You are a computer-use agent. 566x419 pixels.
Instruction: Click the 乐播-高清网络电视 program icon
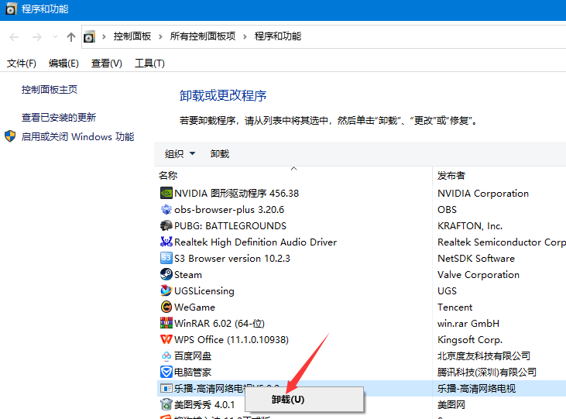[x=166, y=388]
